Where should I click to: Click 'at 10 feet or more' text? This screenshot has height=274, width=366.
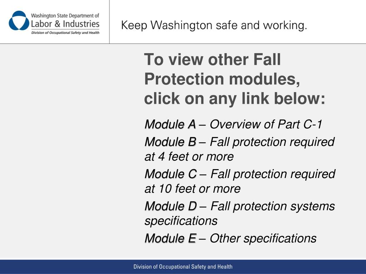[x=192, y=188]
